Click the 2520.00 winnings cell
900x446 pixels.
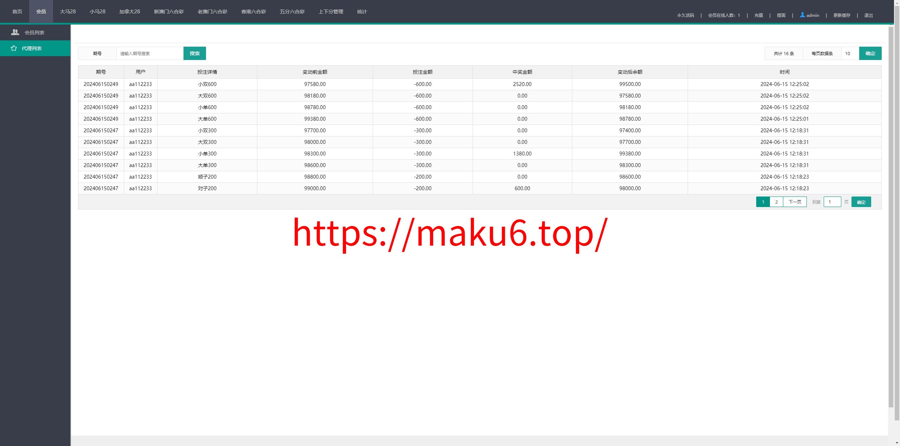(x=522, y=84)
